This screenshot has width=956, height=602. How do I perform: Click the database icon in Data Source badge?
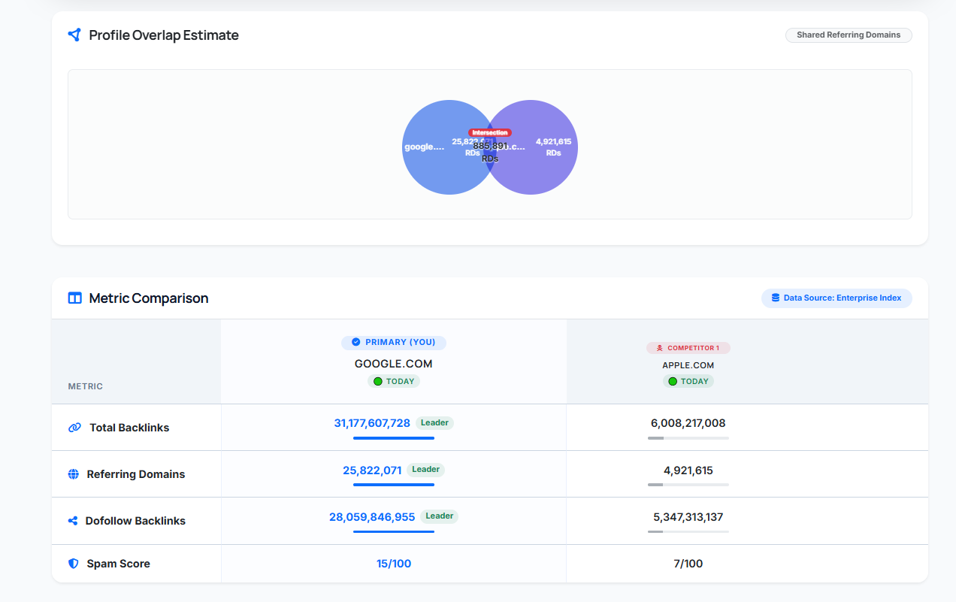coord(776,298)
